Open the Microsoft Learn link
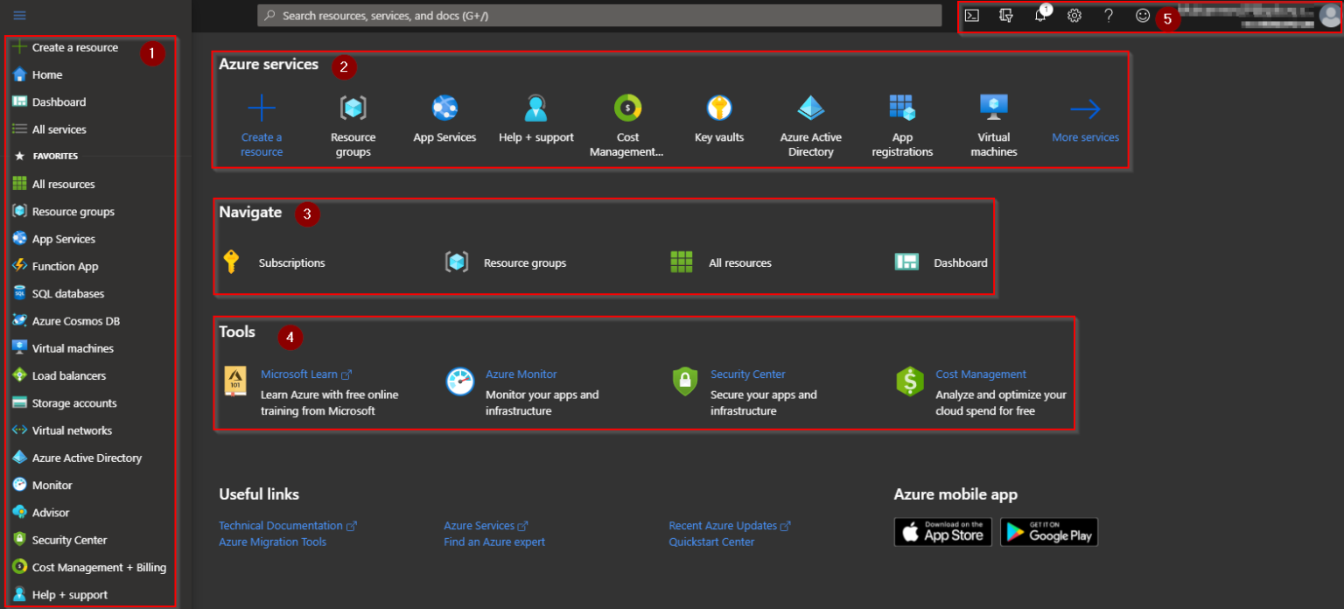 coord(299,374)
